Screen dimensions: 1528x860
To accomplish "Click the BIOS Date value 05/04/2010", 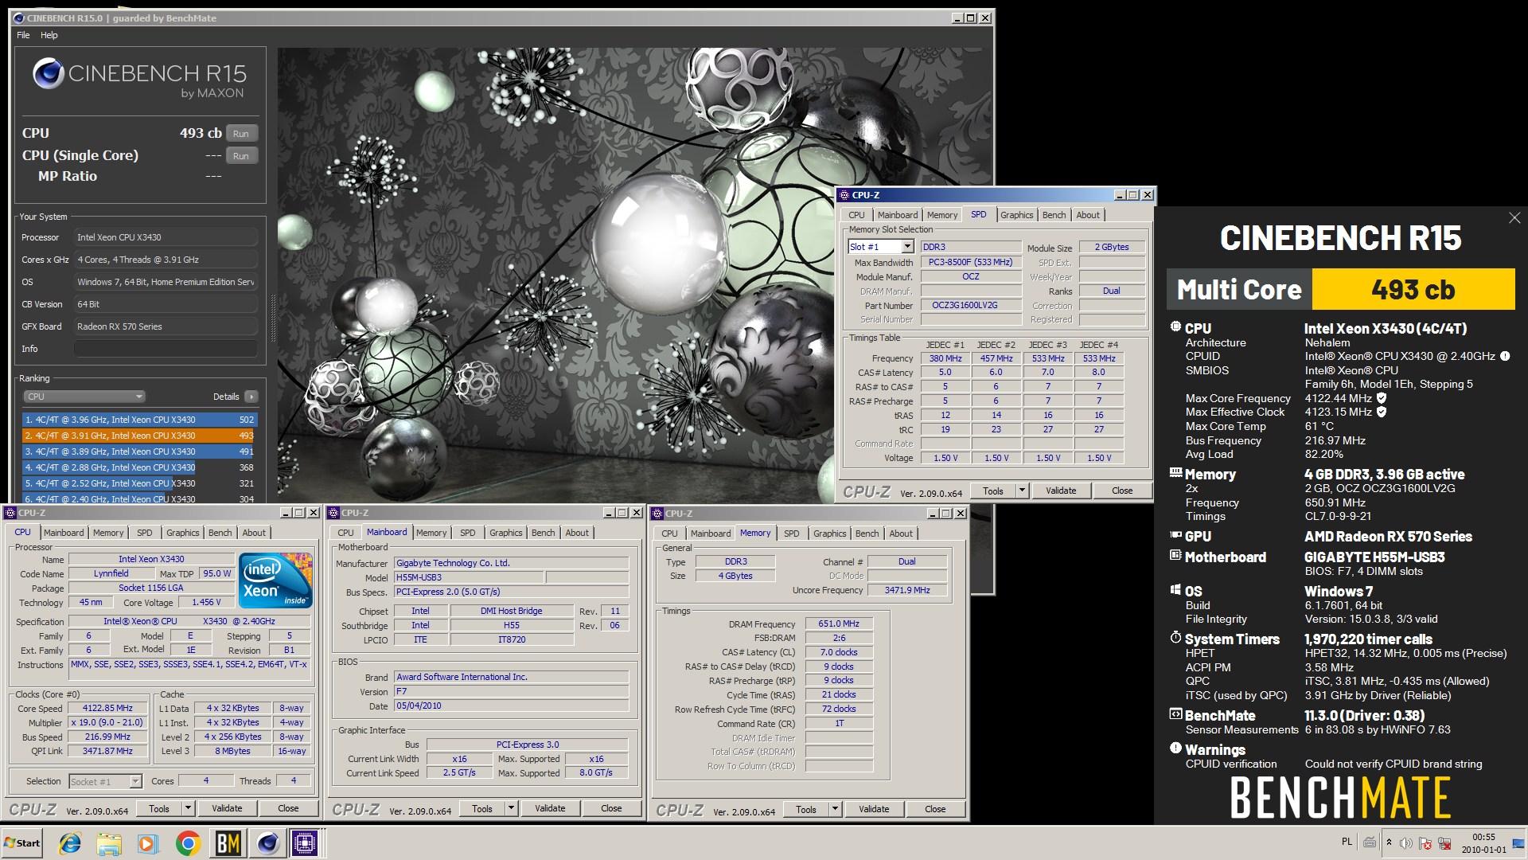I will 512,706.
